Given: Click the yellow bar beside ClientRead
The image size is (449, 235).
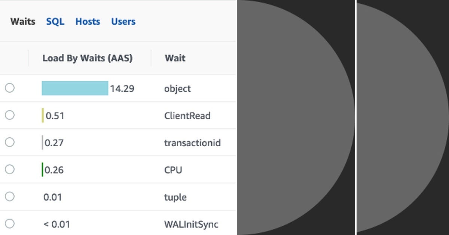Looking at the screenshot, I should pos(43,115).
